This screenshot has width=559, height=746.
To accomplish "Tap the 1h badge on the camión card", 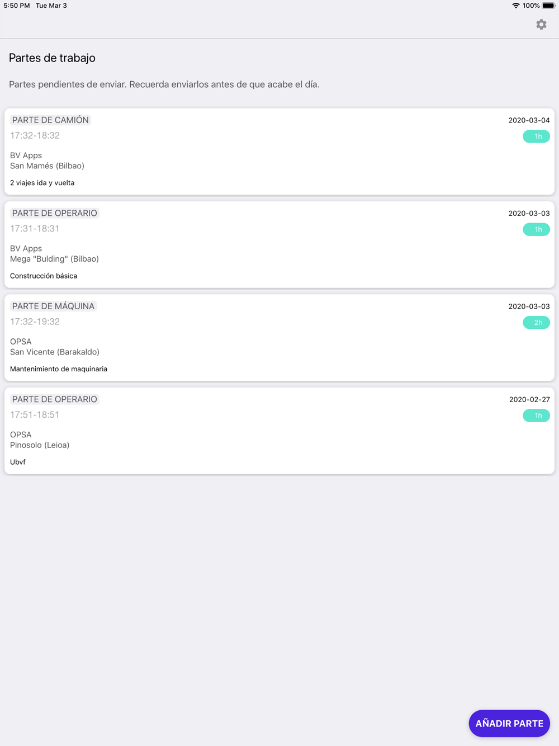I will 536,136.
